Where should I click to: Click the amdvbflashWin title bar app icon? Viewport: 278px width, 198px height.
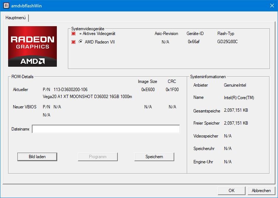[x=5, y=5]
